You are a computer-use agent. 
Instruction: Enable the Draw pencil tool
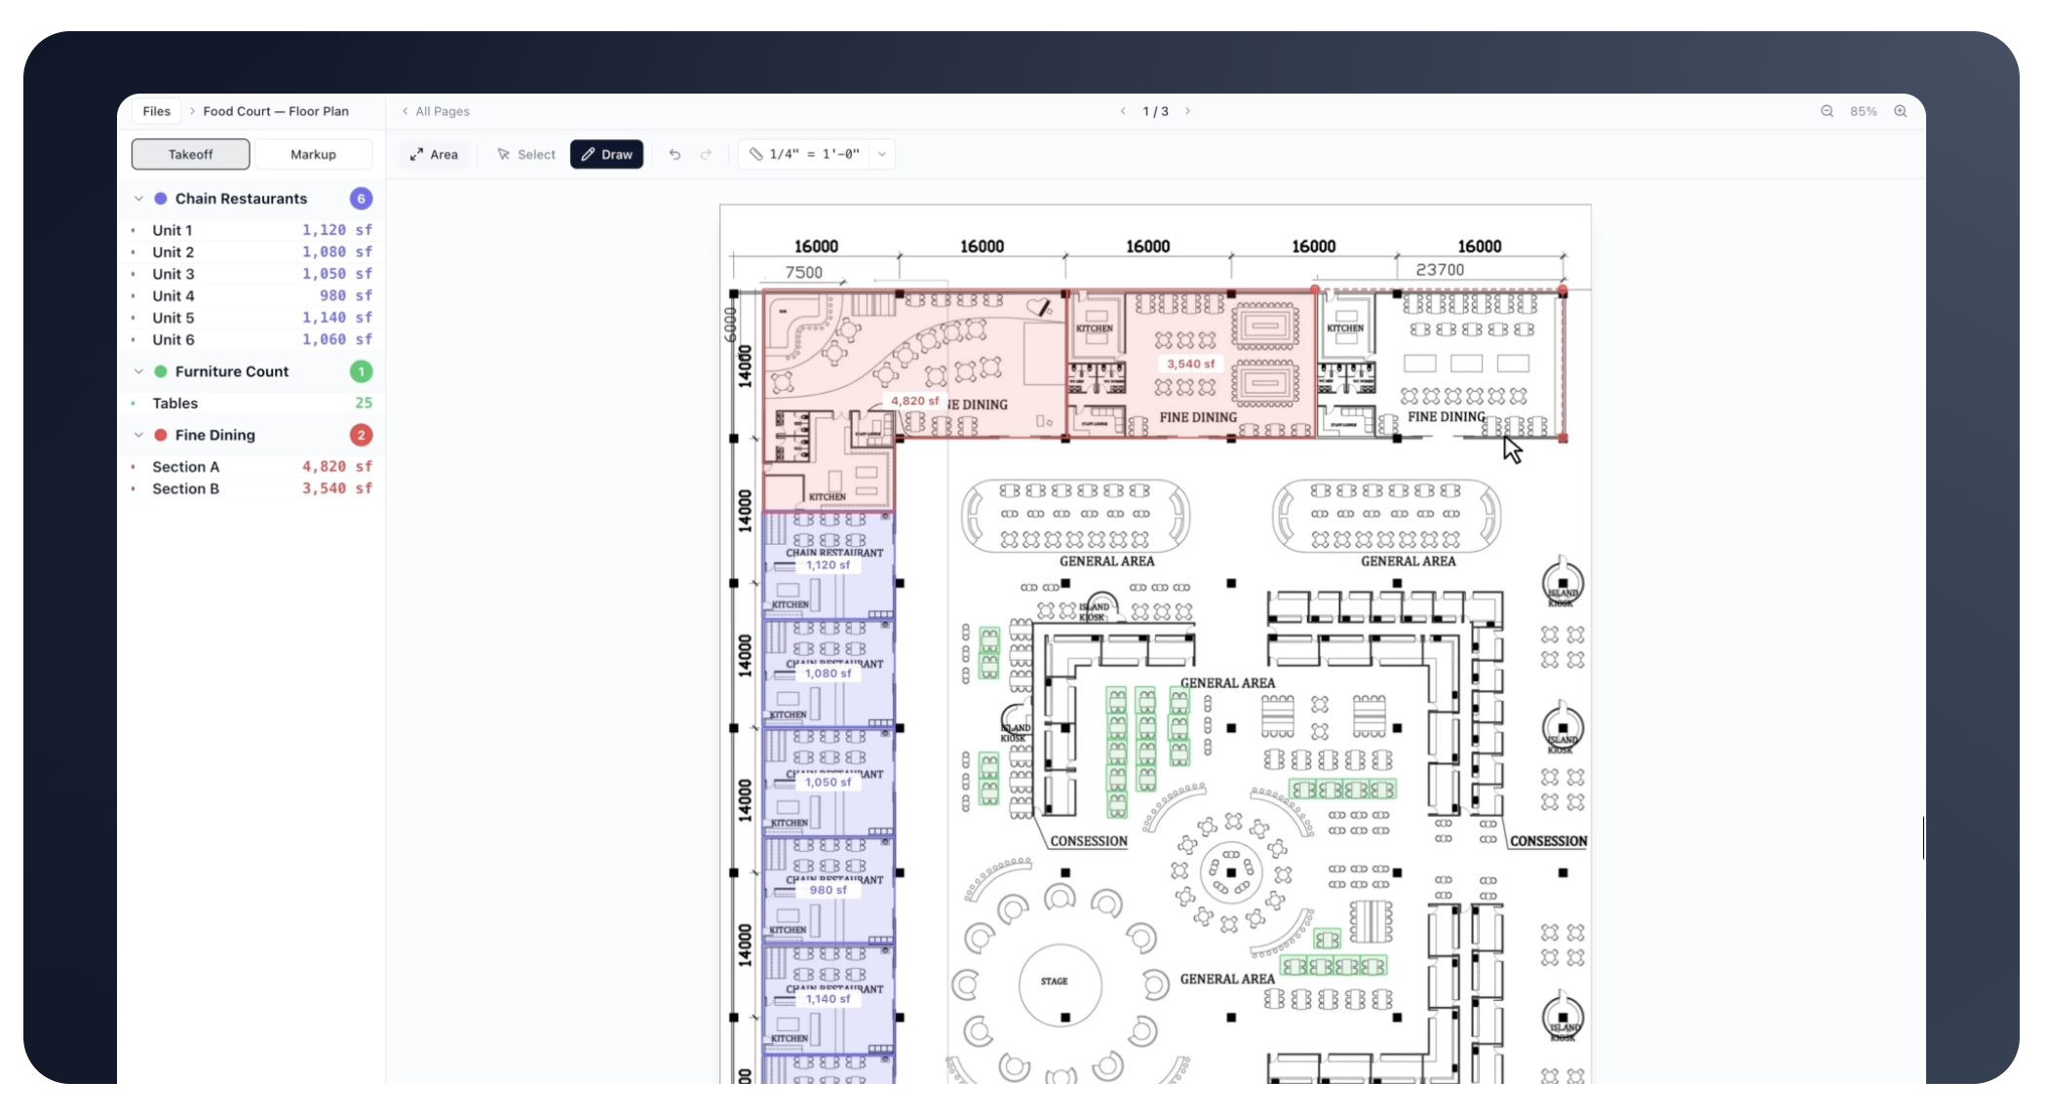606,154
